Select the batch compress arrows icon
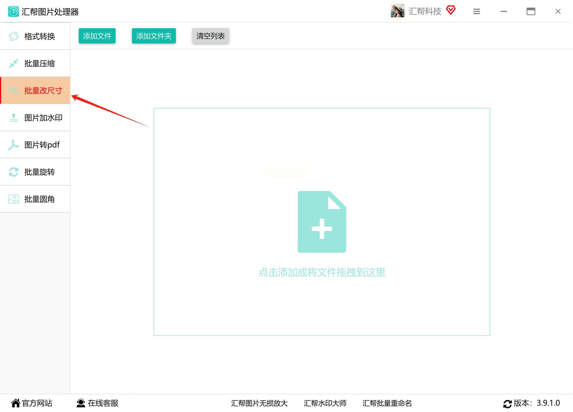This screenshot has height=412, width=573. (x=13, y=63)
